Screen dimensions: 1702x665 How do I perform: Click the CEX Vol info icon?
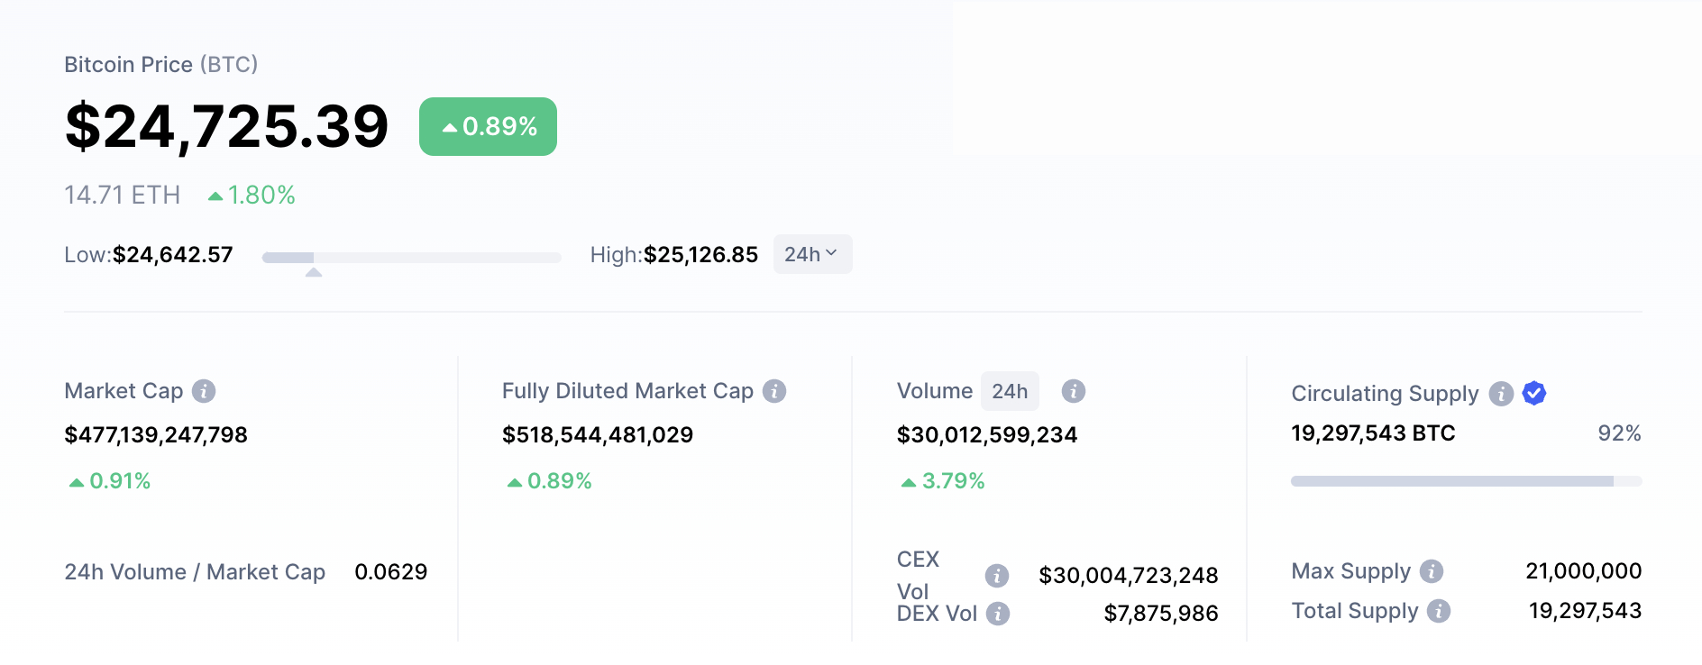pos(997,575)
